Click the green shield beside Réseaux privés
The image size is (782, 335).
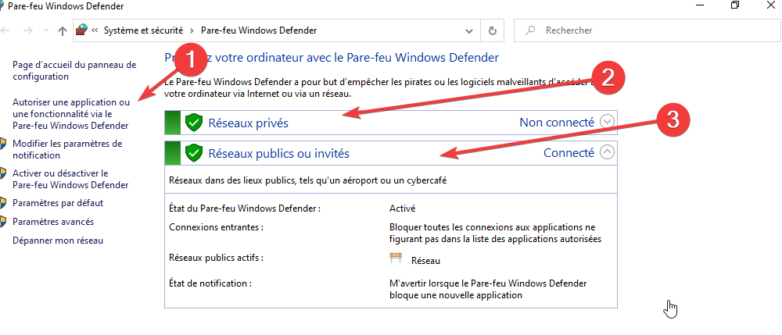(x=193, y=123)
